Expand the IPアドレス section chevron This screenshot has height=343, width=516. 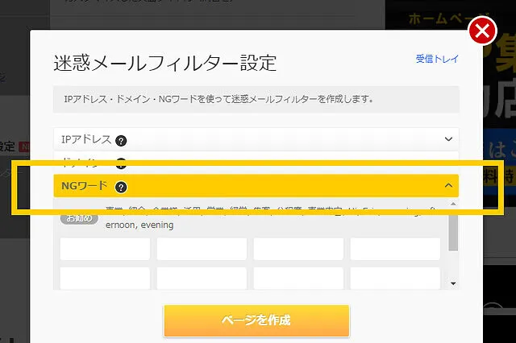(x=449, y=139)
